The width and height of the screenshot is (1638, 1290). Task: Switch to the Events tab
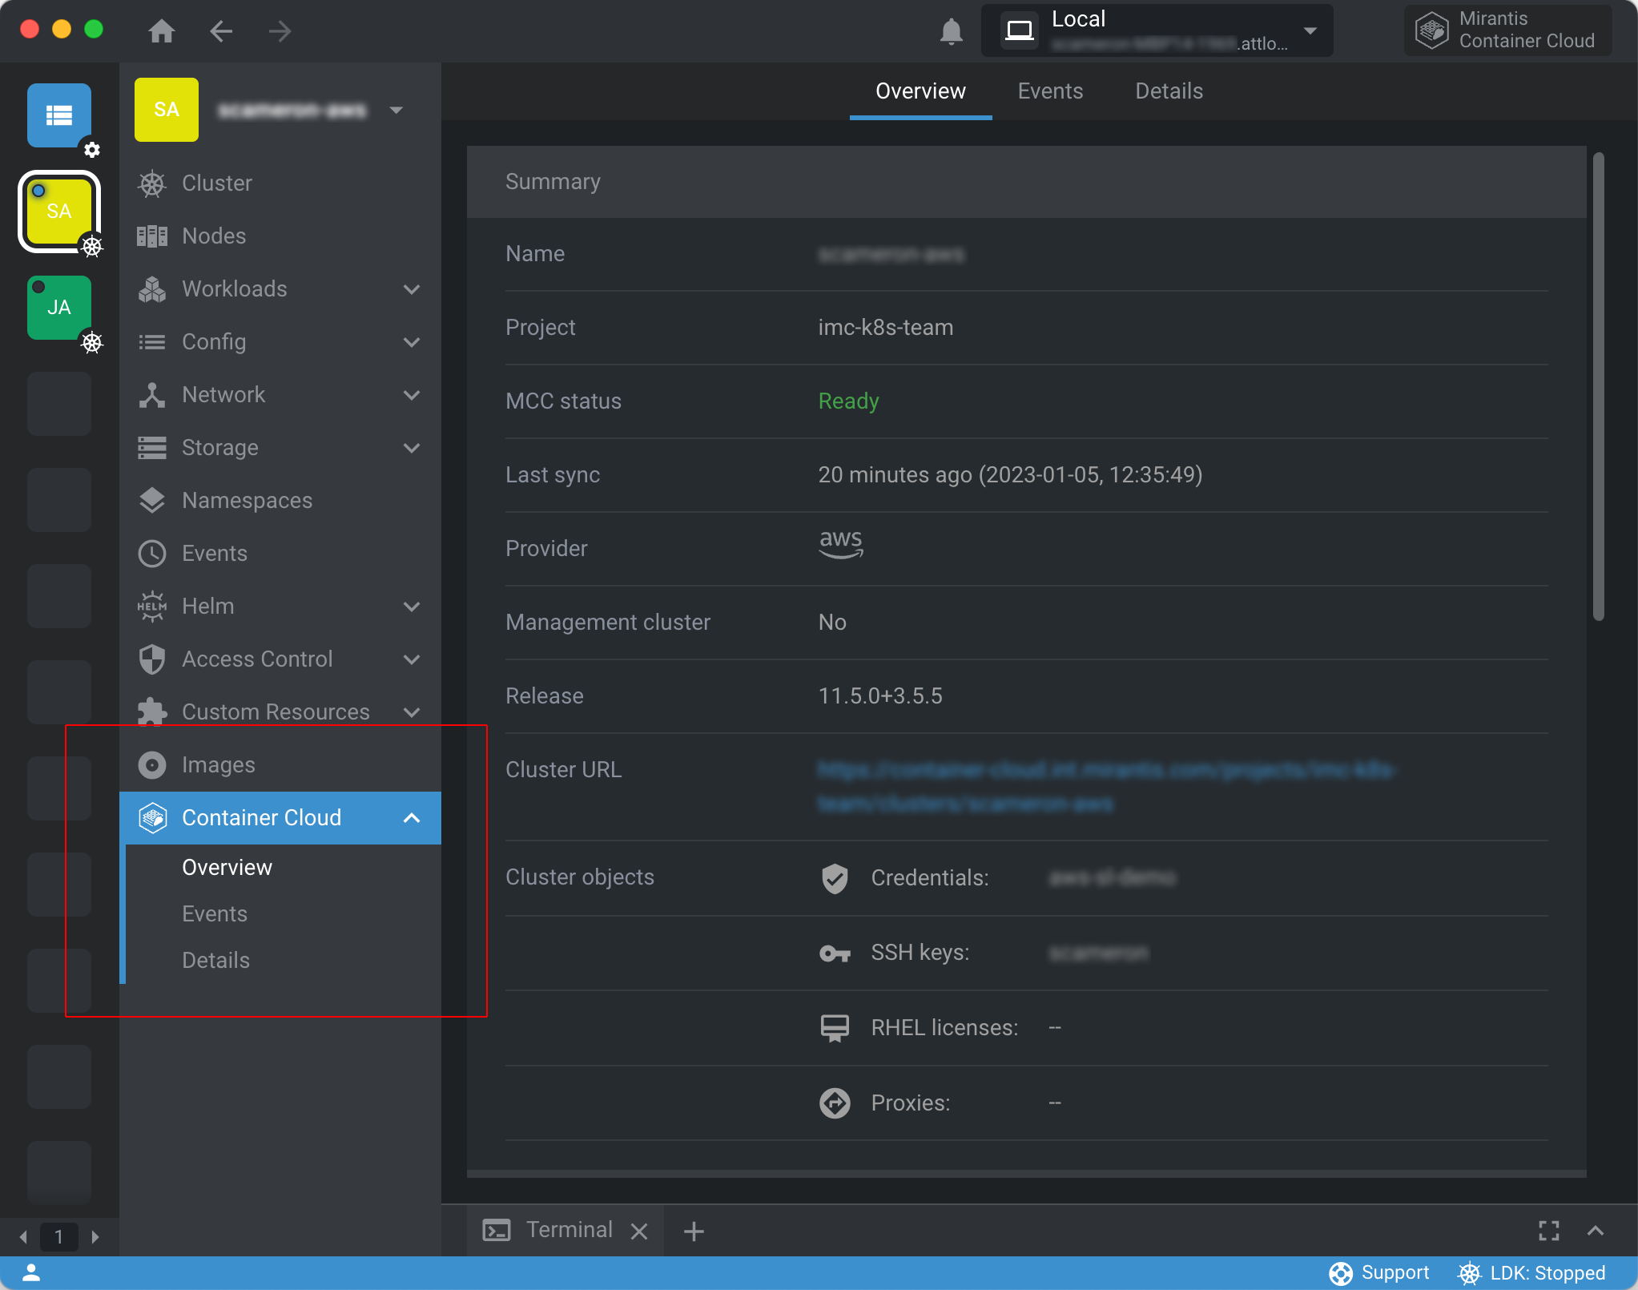coord(1050,92)
